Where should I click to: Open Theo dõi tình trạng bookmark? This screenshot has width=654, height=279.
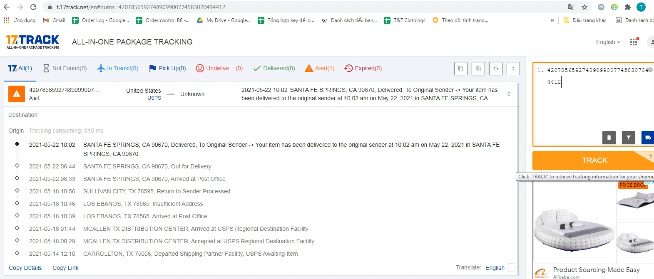460,20
